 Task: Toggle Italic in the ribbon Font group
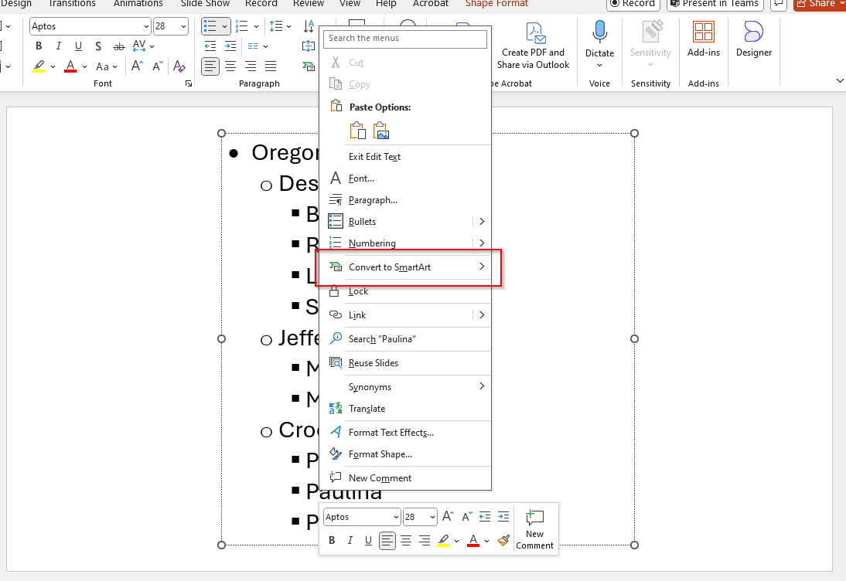click(58, 46)
